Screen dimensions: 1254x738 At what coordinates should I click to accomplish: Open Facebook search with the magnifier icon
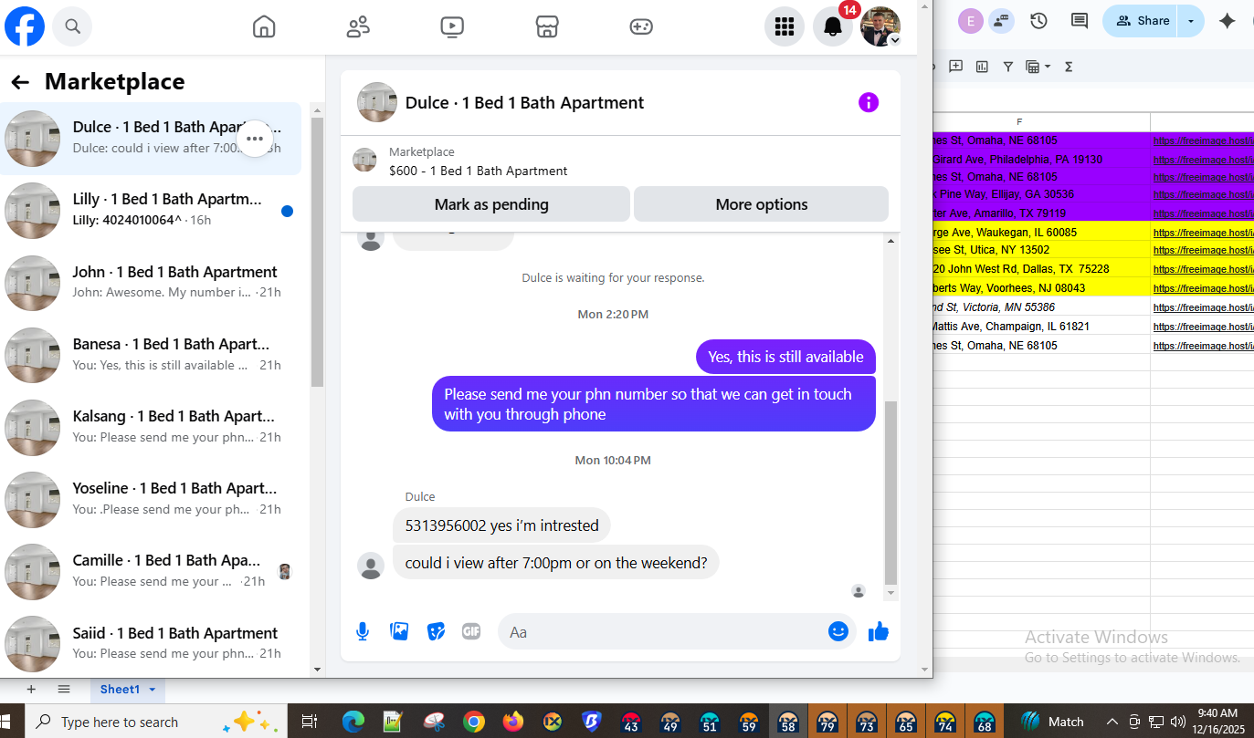point(72,26)
